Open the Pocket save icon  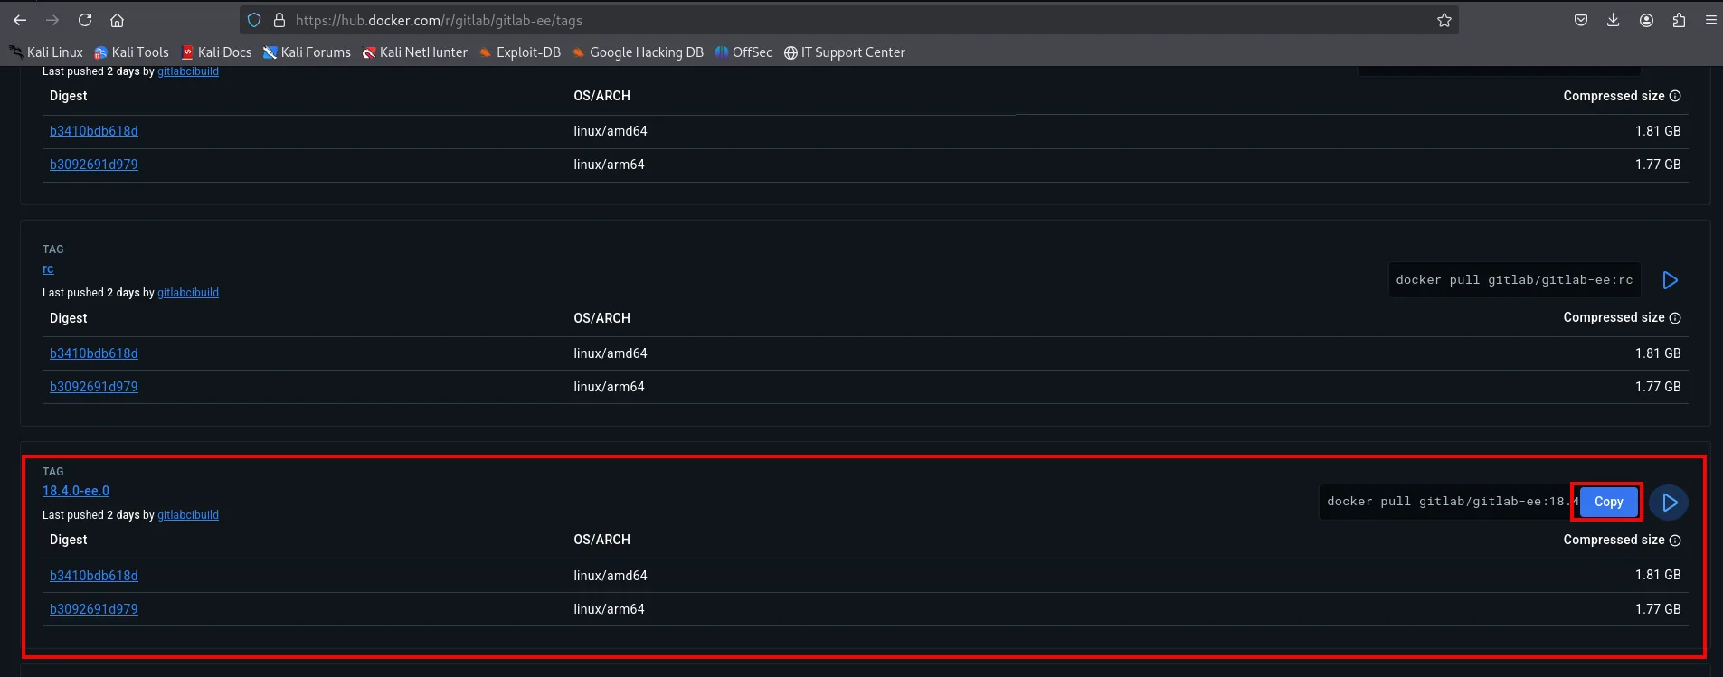tap(1581, 20)
